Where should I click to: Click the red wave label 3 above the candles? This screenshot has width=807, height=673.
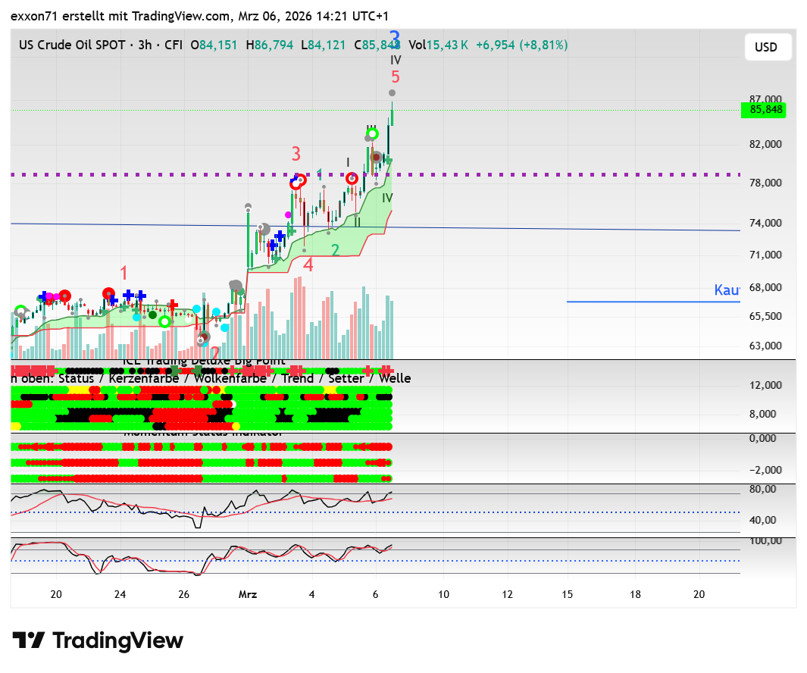click(296, 154)
